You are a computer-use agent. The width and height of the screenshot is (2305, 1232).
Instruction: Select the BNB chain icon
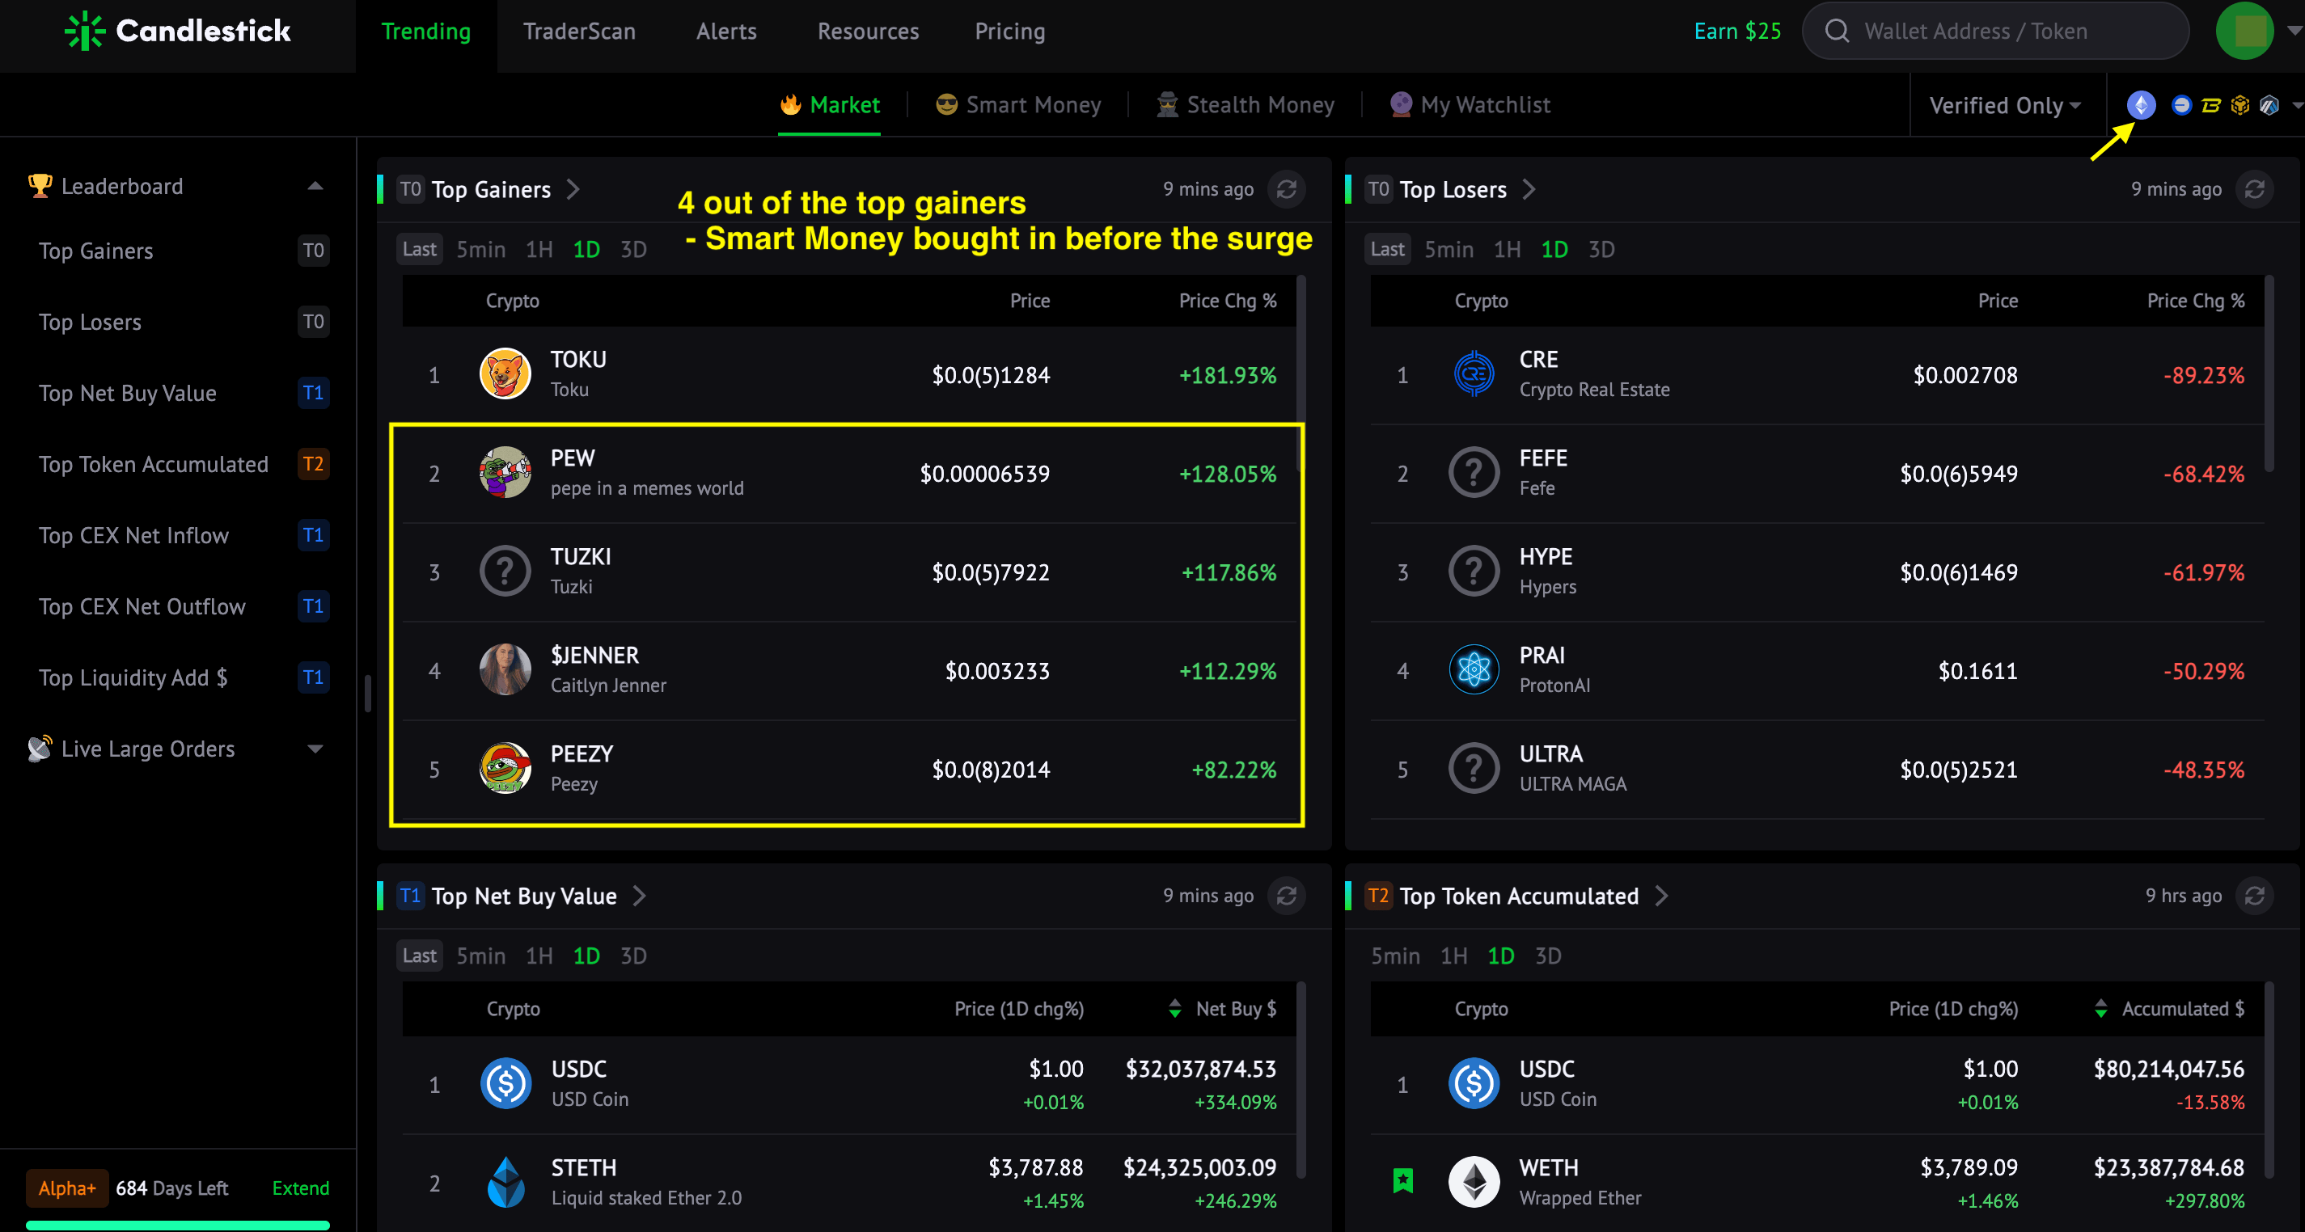[2239, 106]
